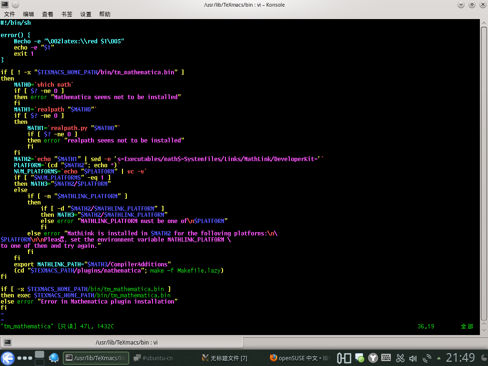Click the chat tray icon with green dot
The image size is (488, 366).
(359, 358)
